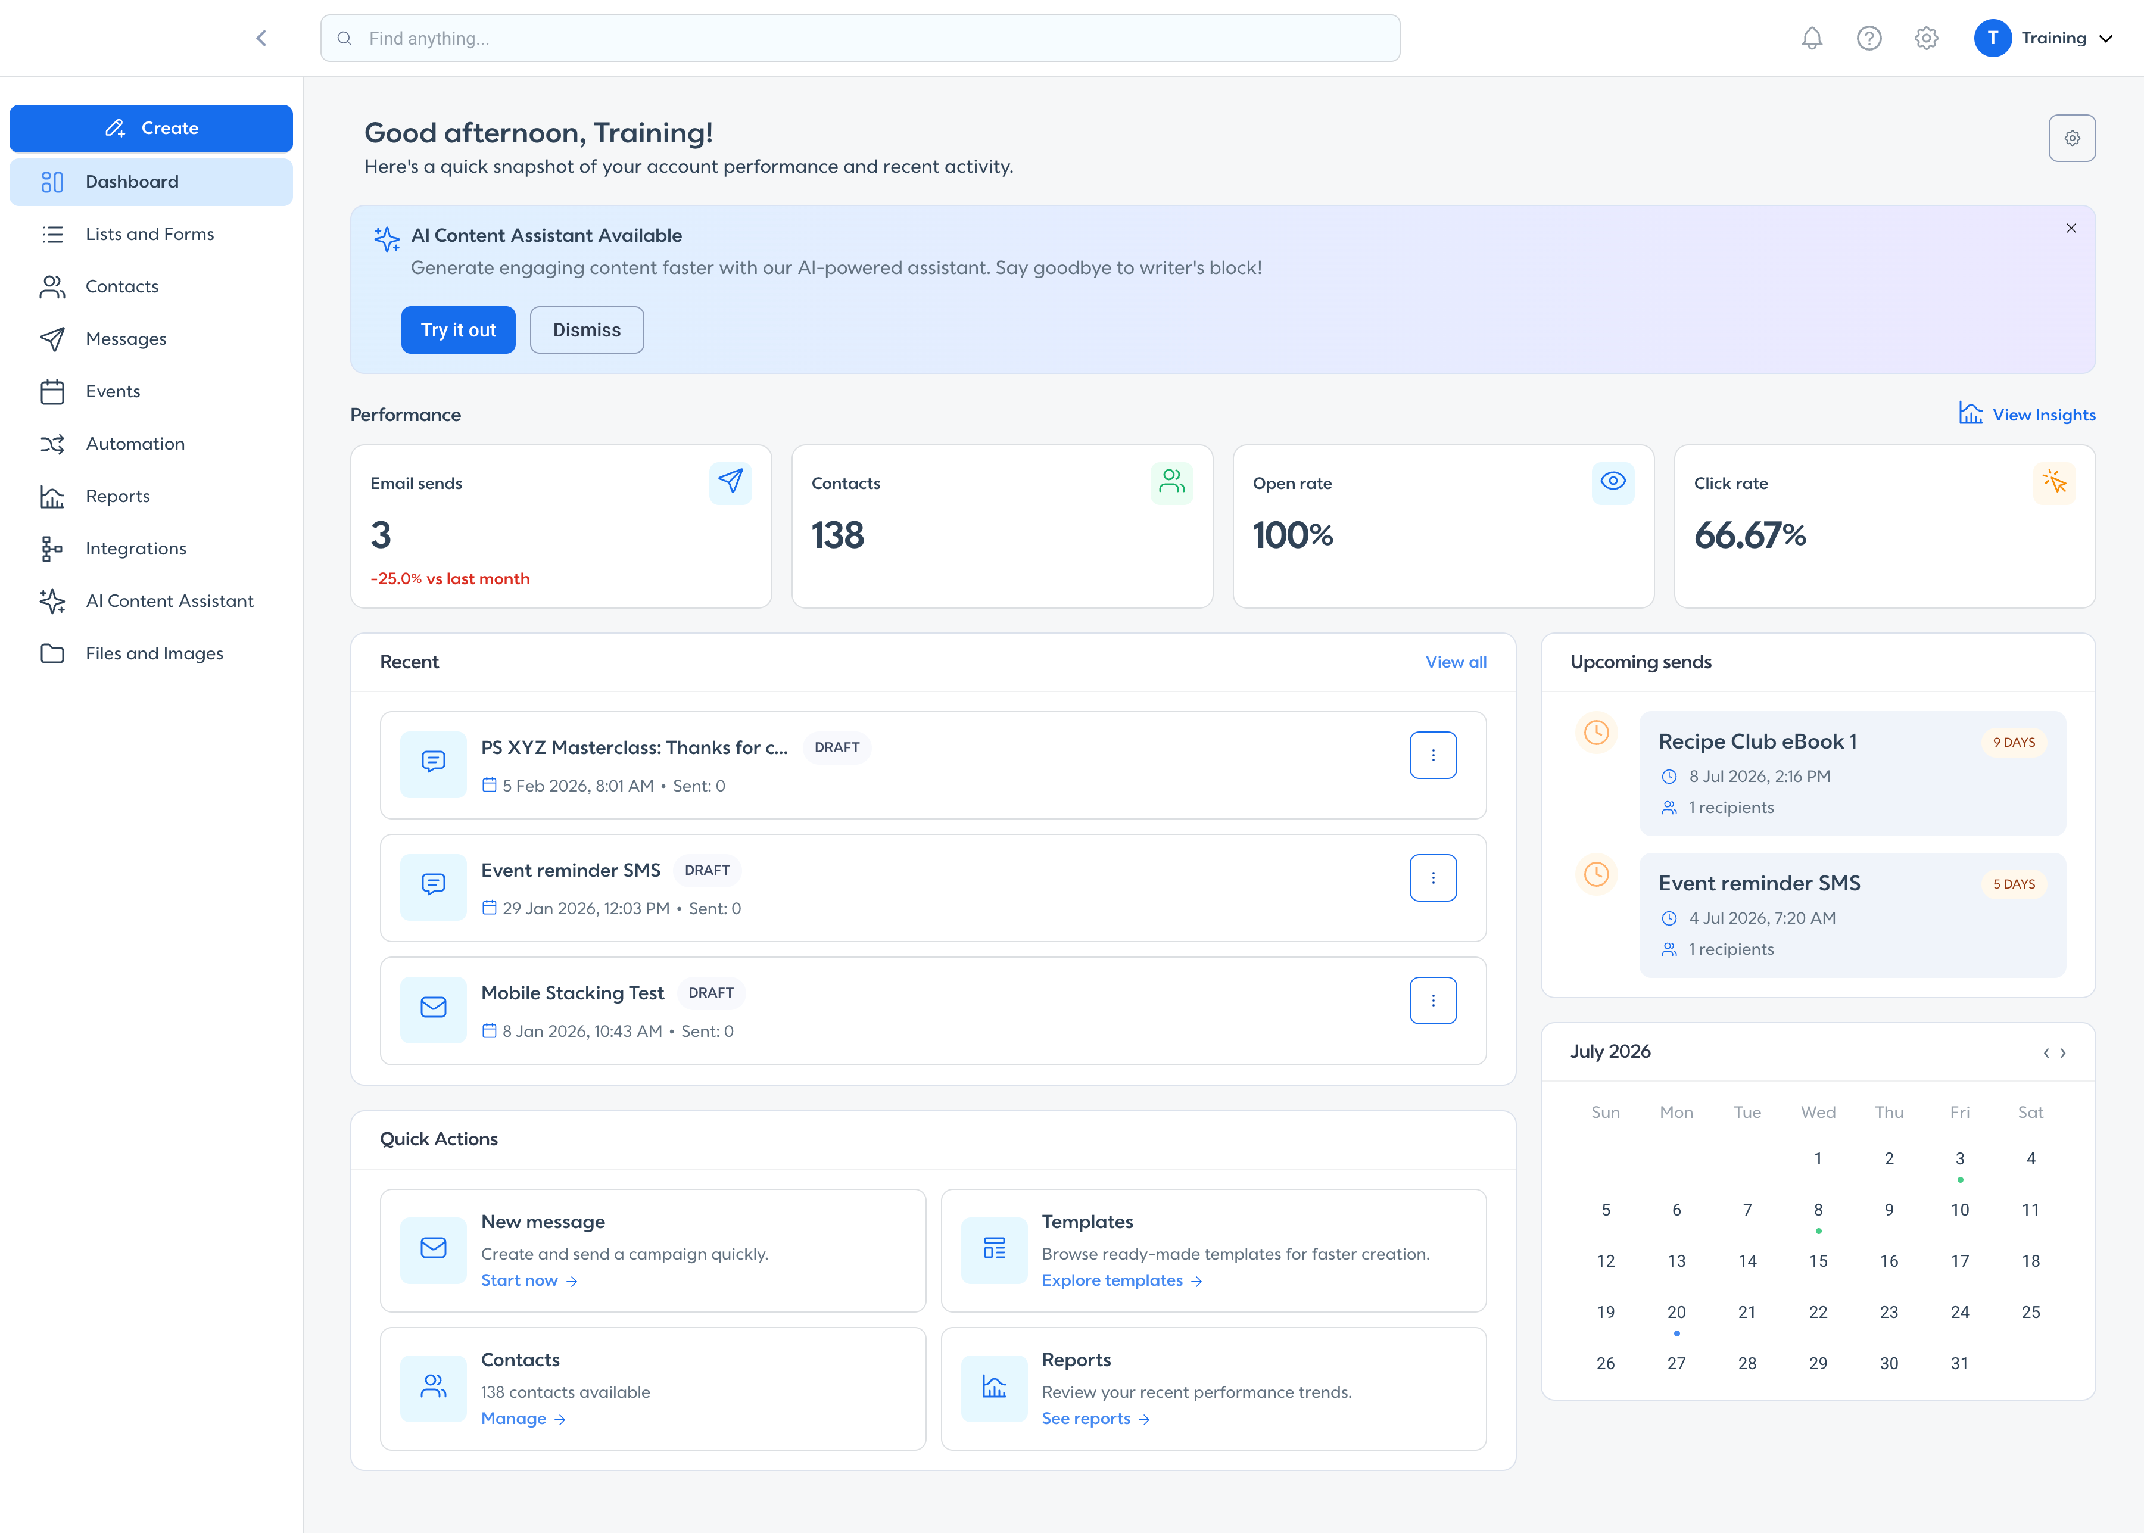Image resolution: width=2144 pixels, height=1533 pixels.
Task: Click Try it out button
Action: click(x=457, y=329)
